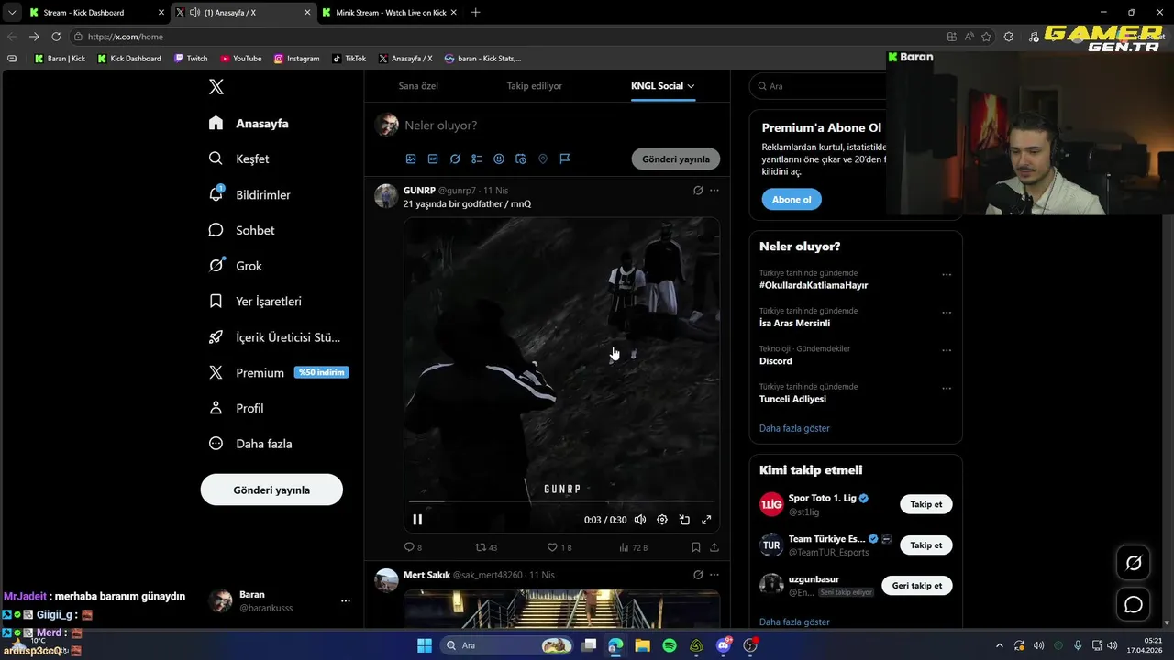Click the Windows Start button

425,645
